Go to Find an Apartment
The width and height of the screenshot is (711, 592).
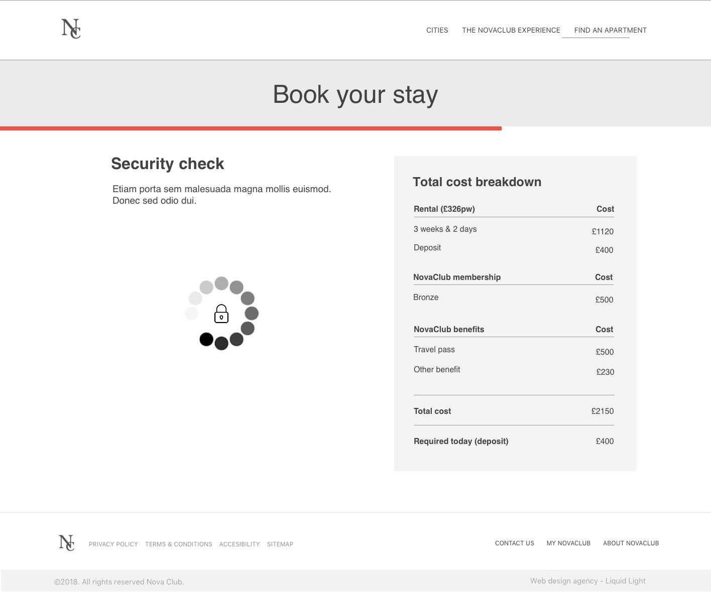pyautogui.click(x=610, y=30)
